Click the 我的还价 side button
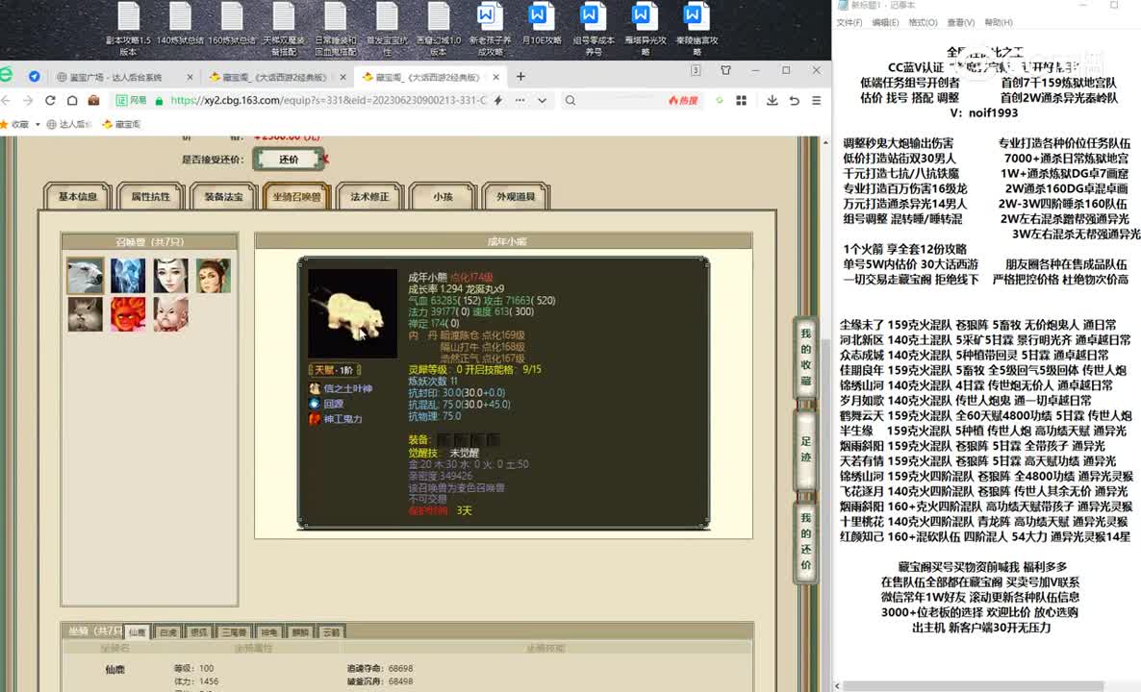This screenshot has height=692, width=1141. [805, 541]
